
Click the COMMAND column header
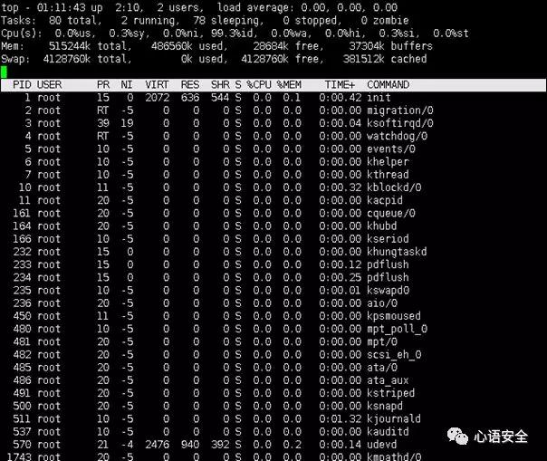(x=389, y=84)
